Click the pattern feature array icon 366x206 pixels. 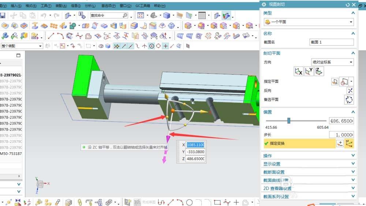pos(54,26)
